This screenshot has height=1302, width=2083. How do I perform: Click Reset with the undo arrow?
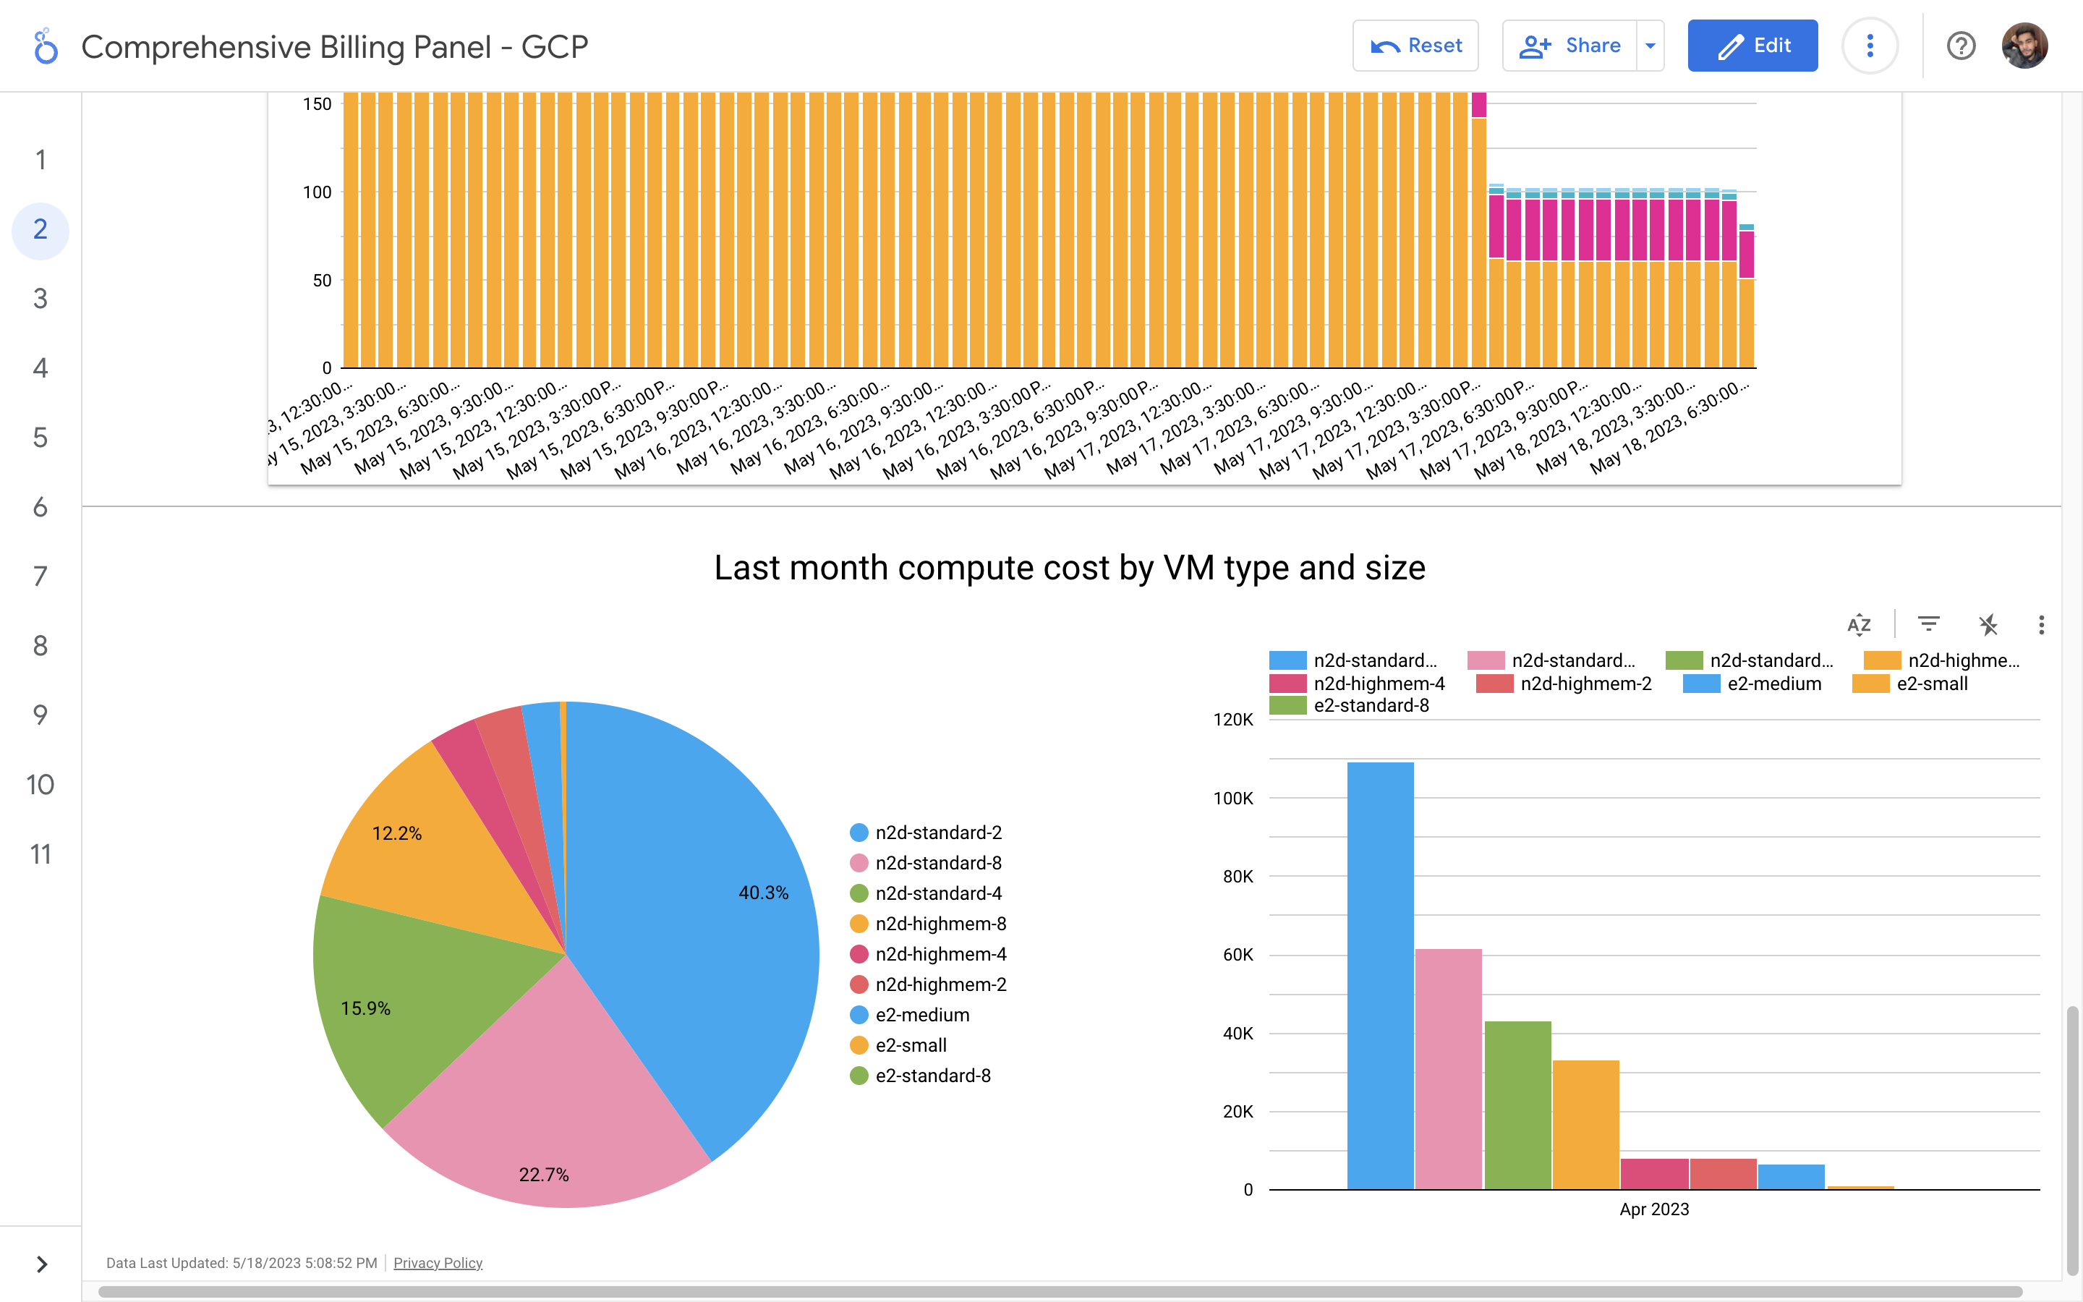pos(1415,46)
